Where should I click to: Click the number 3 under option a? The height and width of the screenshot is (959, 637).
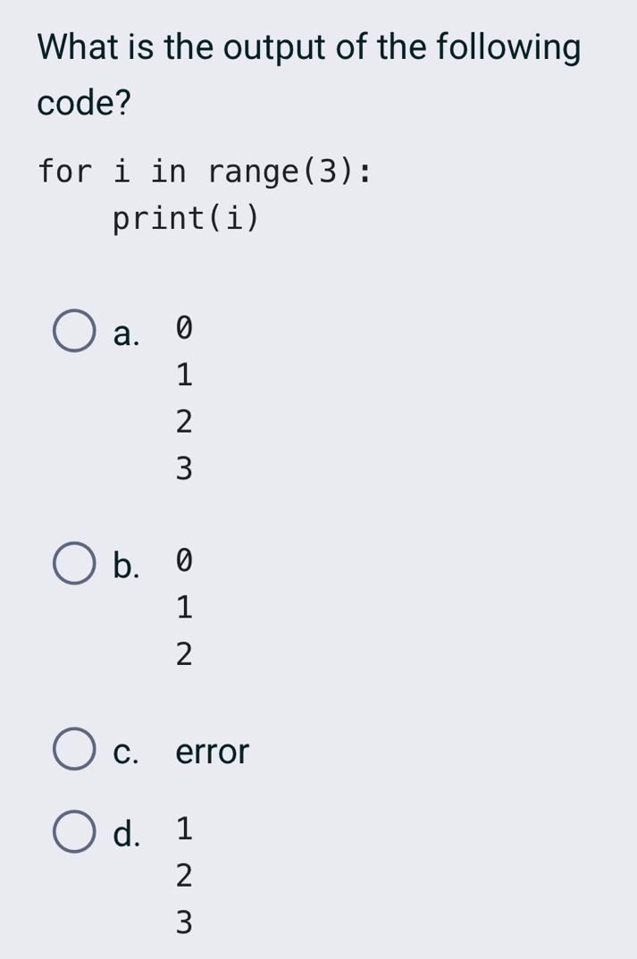coord(182,467)
